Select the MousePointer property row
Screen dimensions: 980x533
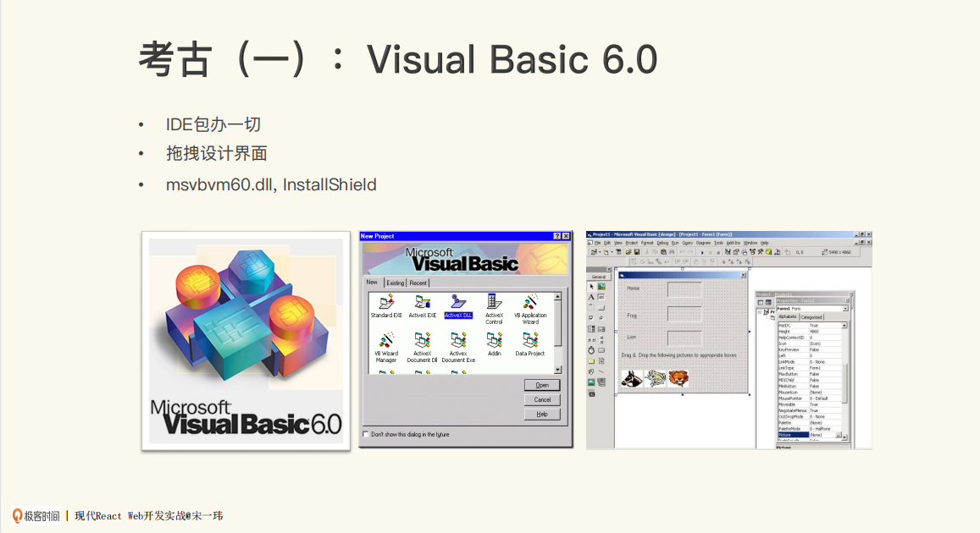(810, 398)
